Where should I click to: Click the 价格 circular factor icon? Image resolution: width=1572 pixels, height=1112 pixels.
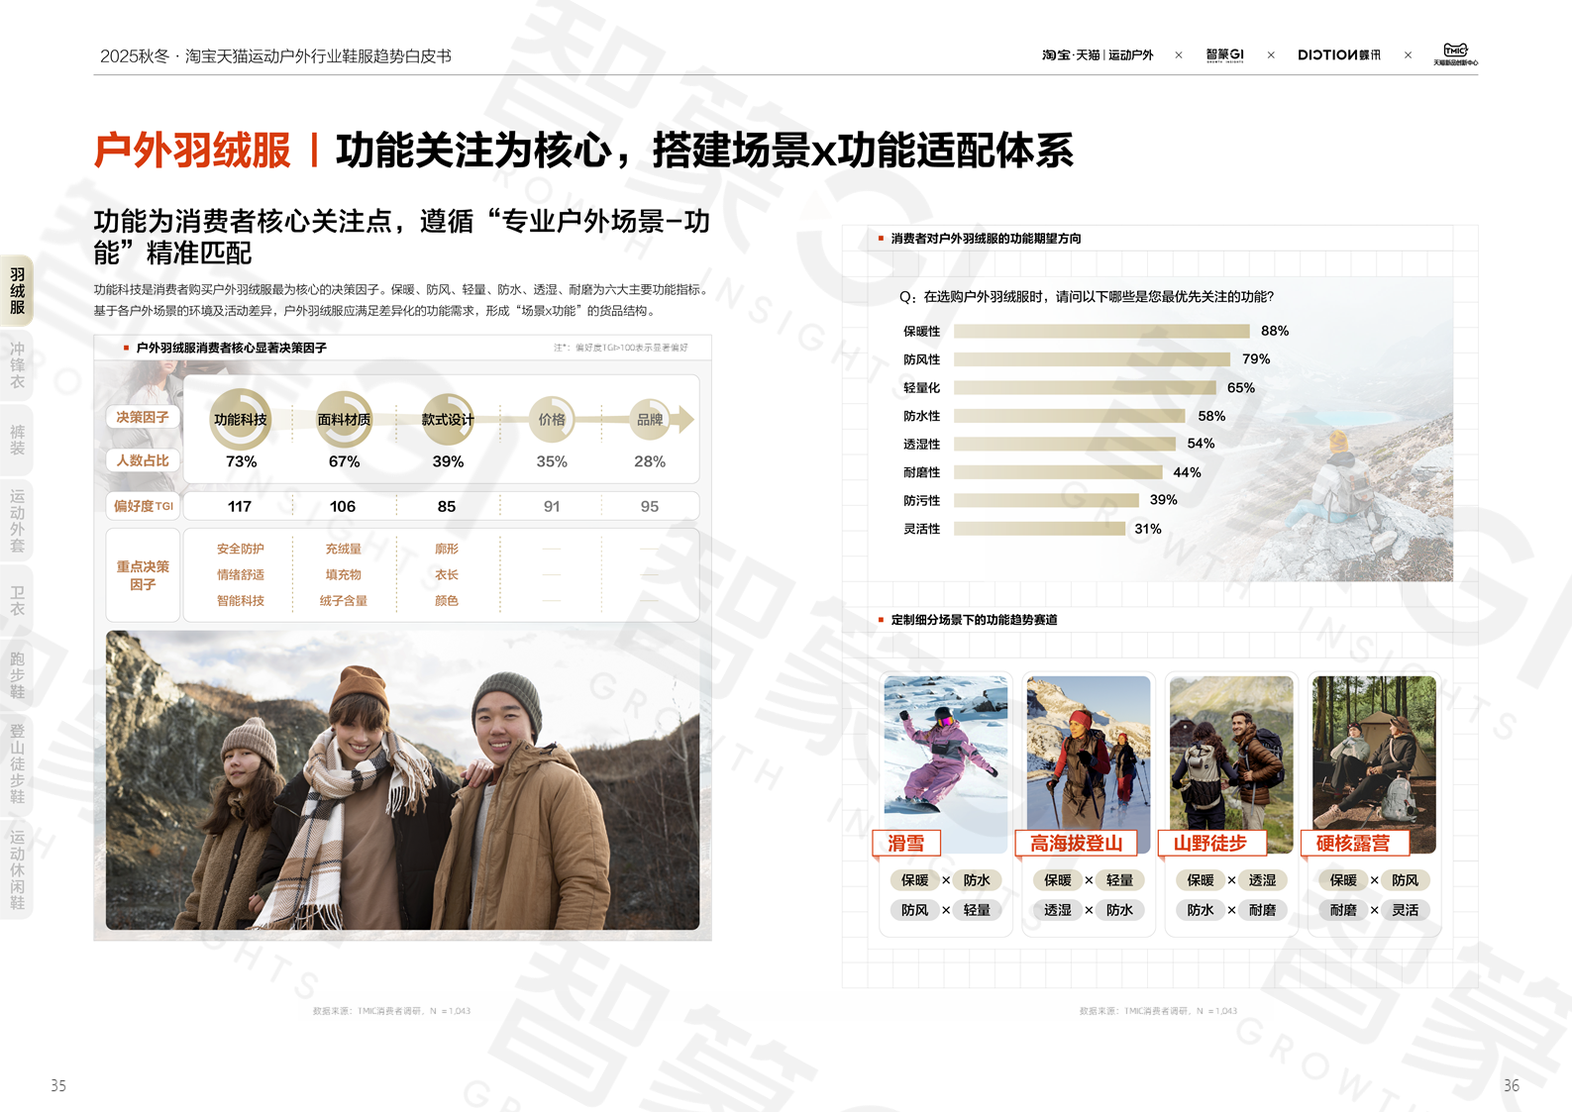pos(552,420)
